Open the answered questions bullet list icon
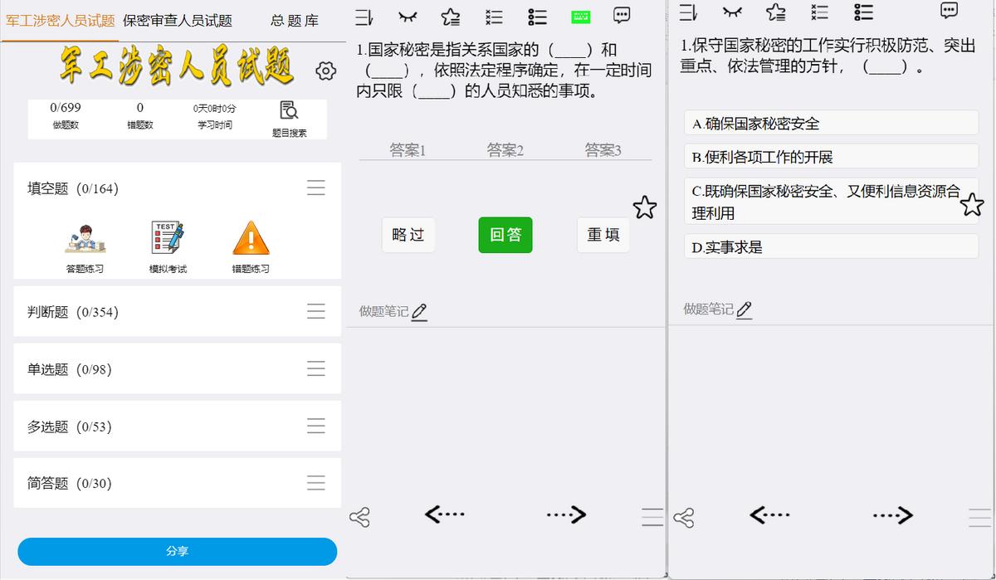The image size is (996, 580). point(537,17)
